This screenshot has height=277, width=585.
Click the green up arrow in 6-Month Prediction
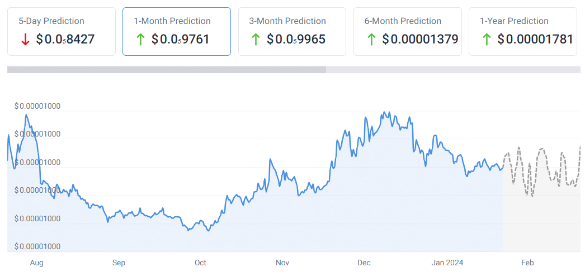point(371,40)
